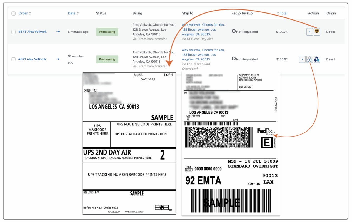
Task: Open the Ship to address link for order #871
Action: [x=203, y=55]
